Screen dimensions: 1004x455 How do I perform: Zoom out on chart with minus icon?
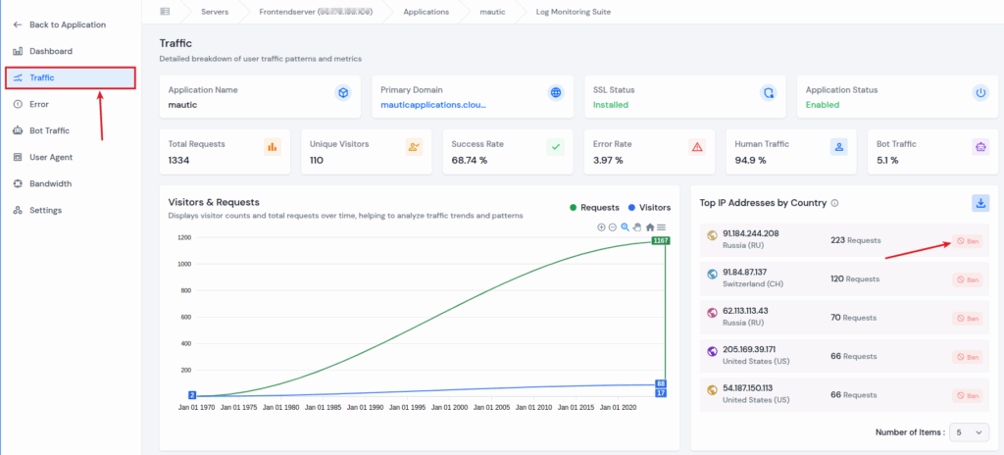(613, 227)
